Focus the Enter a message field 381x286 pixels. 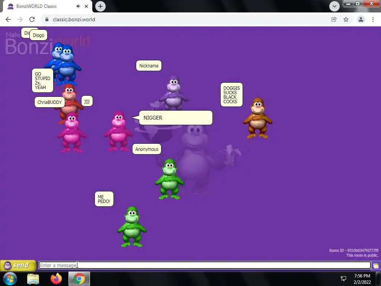pyautogui.click(x=205, y=265)
